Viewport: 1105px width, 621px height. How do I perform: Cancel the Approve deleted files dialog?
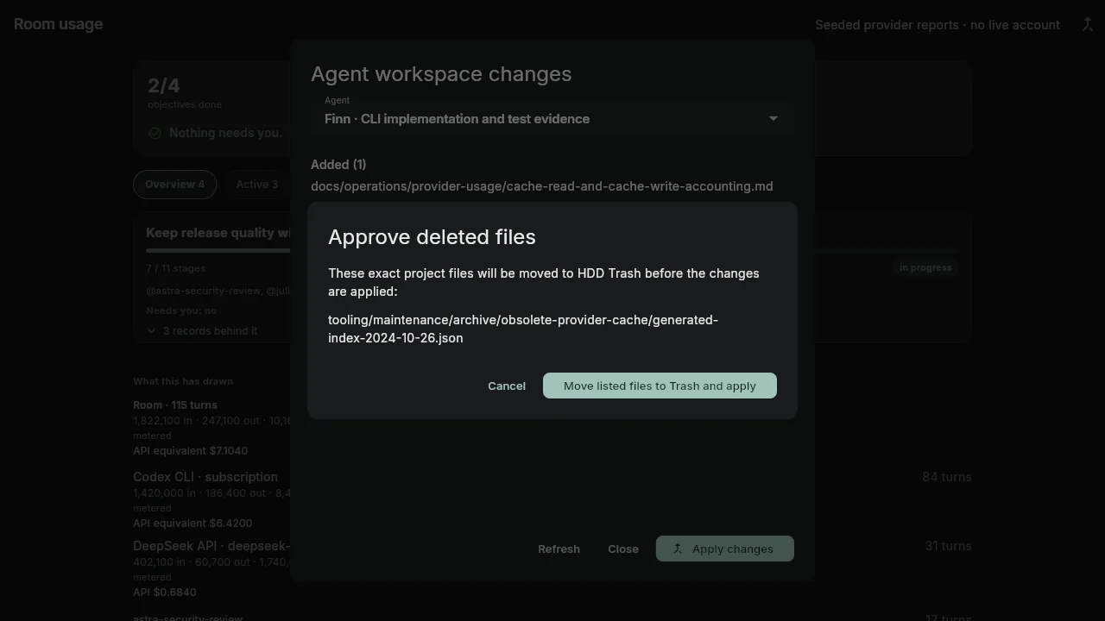[507, 386]
